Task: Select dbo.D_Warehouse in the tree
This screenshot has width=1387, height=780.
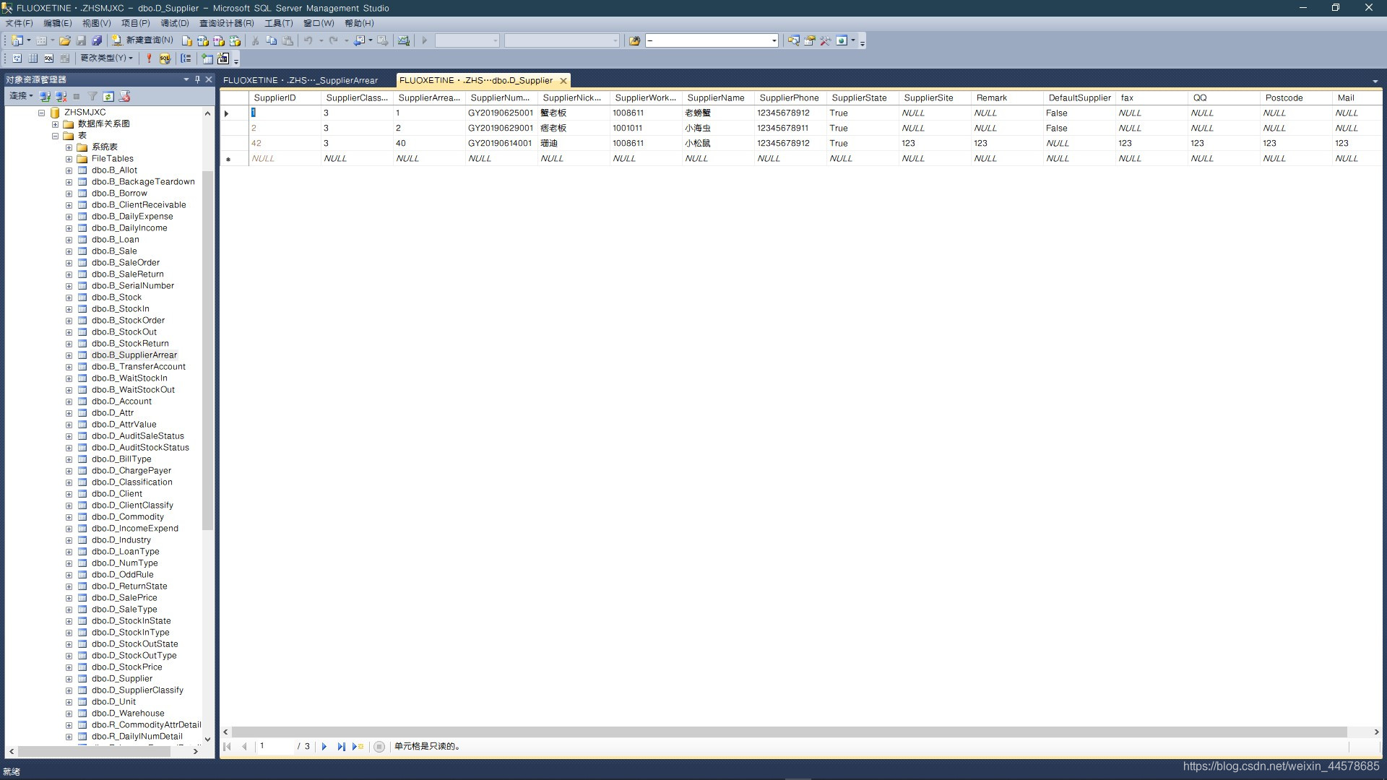Action: 128,713
